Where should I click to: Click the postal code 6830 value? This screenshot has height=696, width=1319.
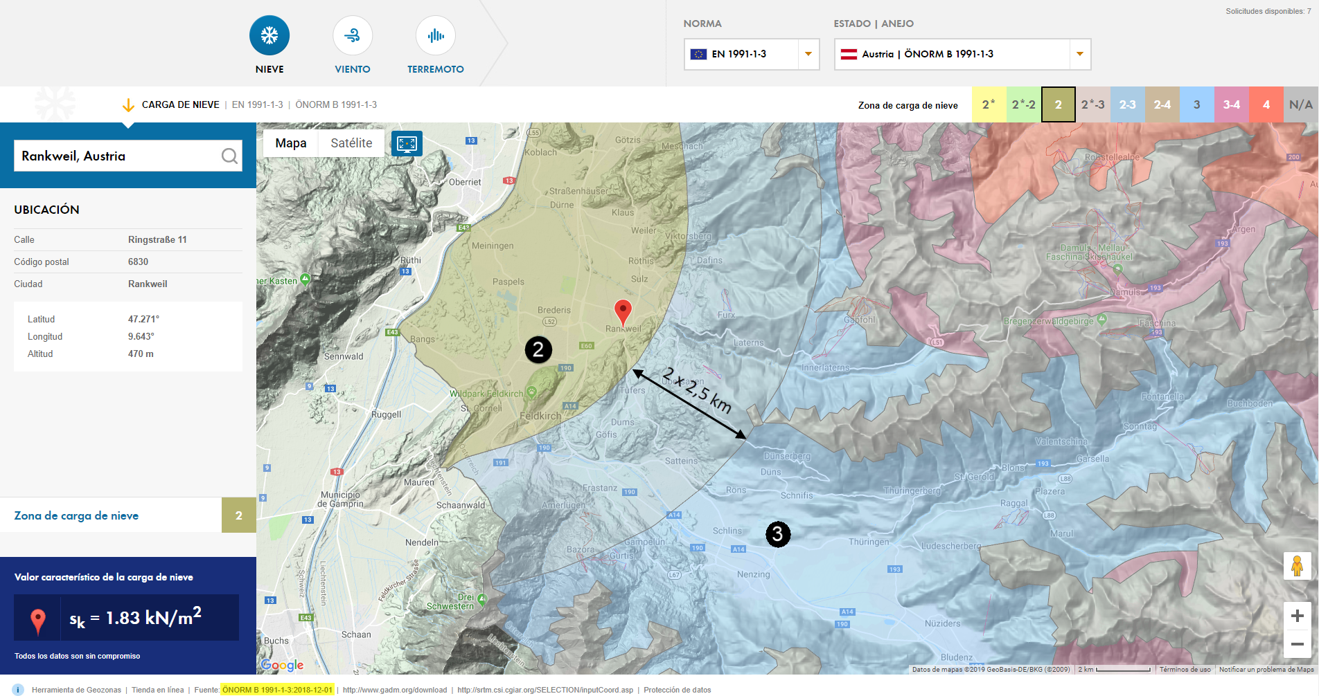138,262
